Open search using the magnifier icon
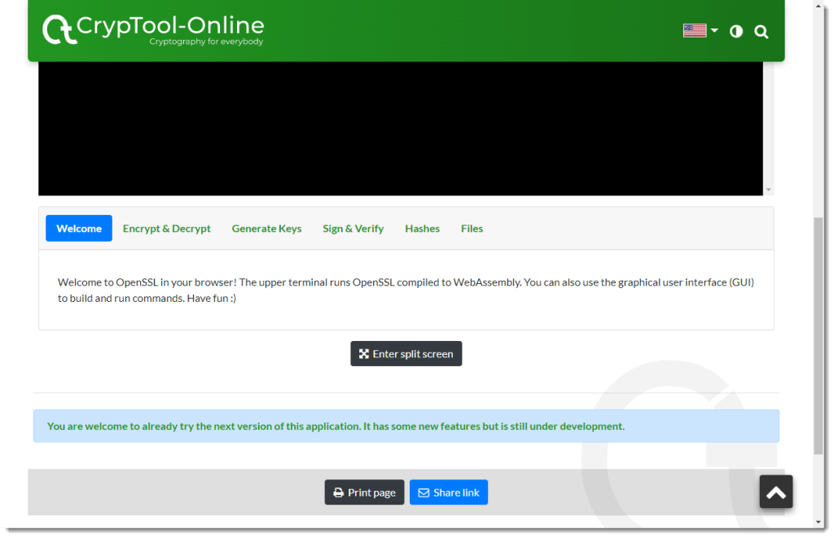The width and height of the screenshot is (834, 538). point(761,31)
